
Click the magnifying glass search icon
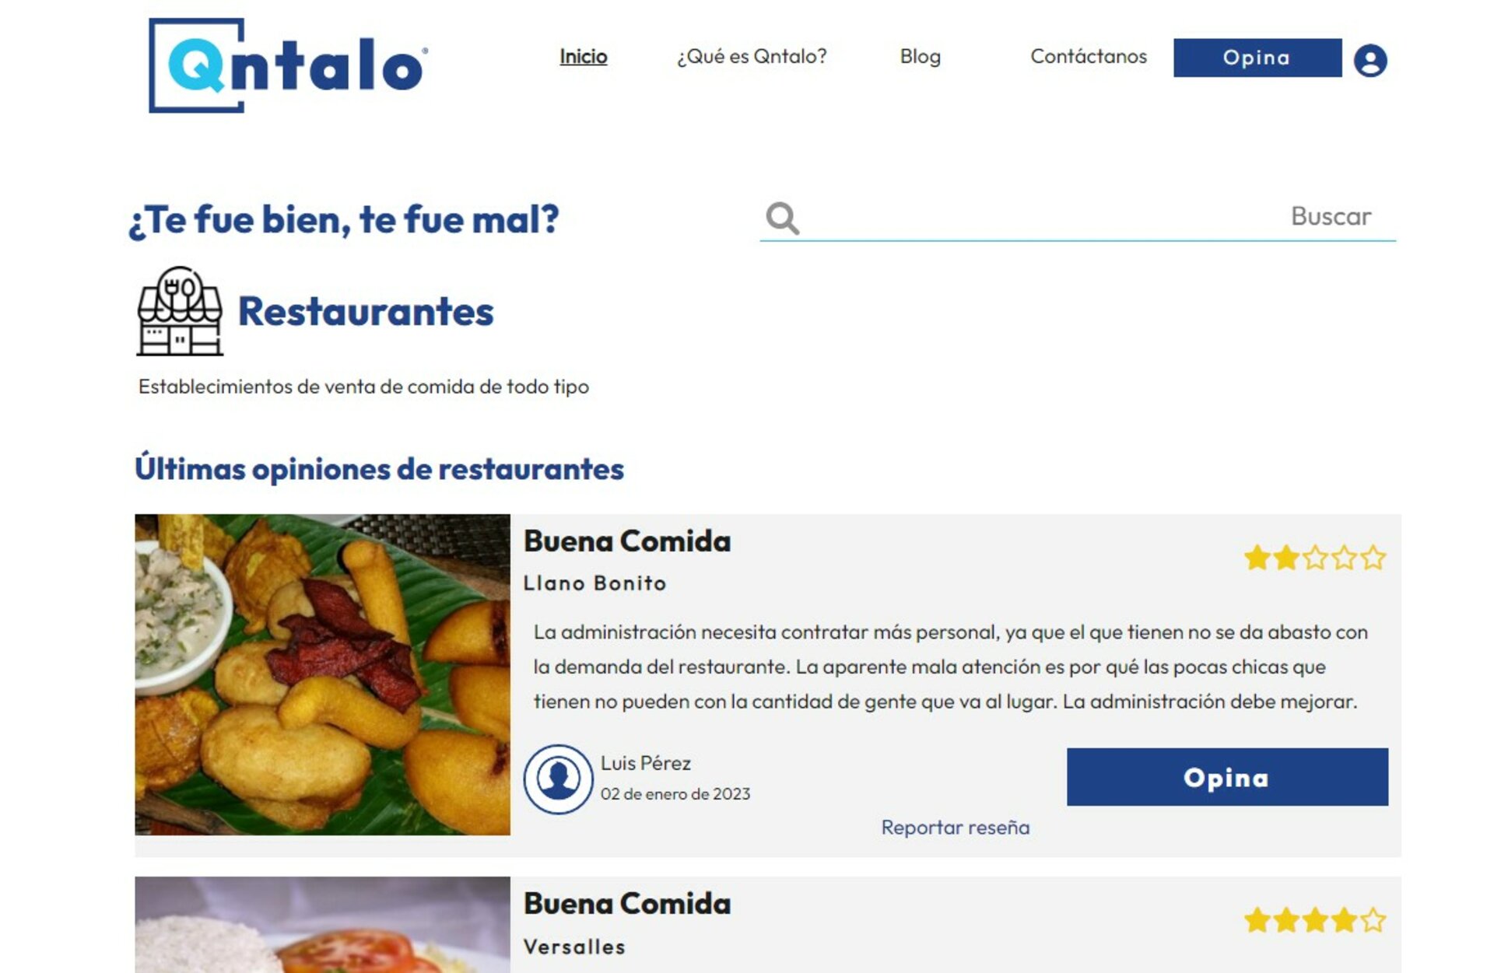tap(782, 219)
